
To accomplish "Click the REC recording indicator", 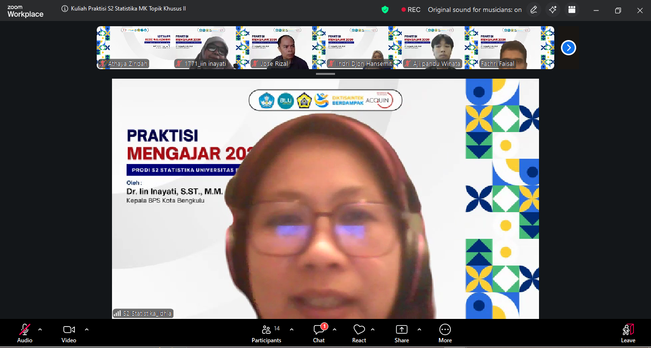I will [411, 10].
